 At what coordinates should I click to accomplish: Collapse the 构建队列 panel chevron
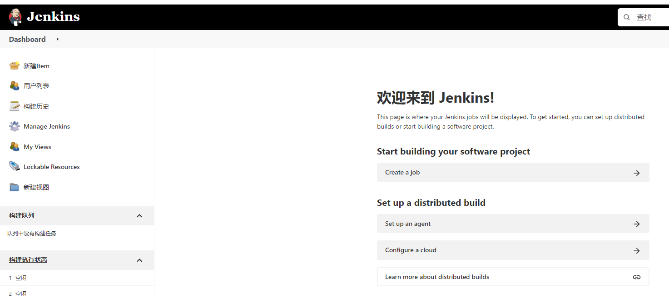[x=139, y=216]
